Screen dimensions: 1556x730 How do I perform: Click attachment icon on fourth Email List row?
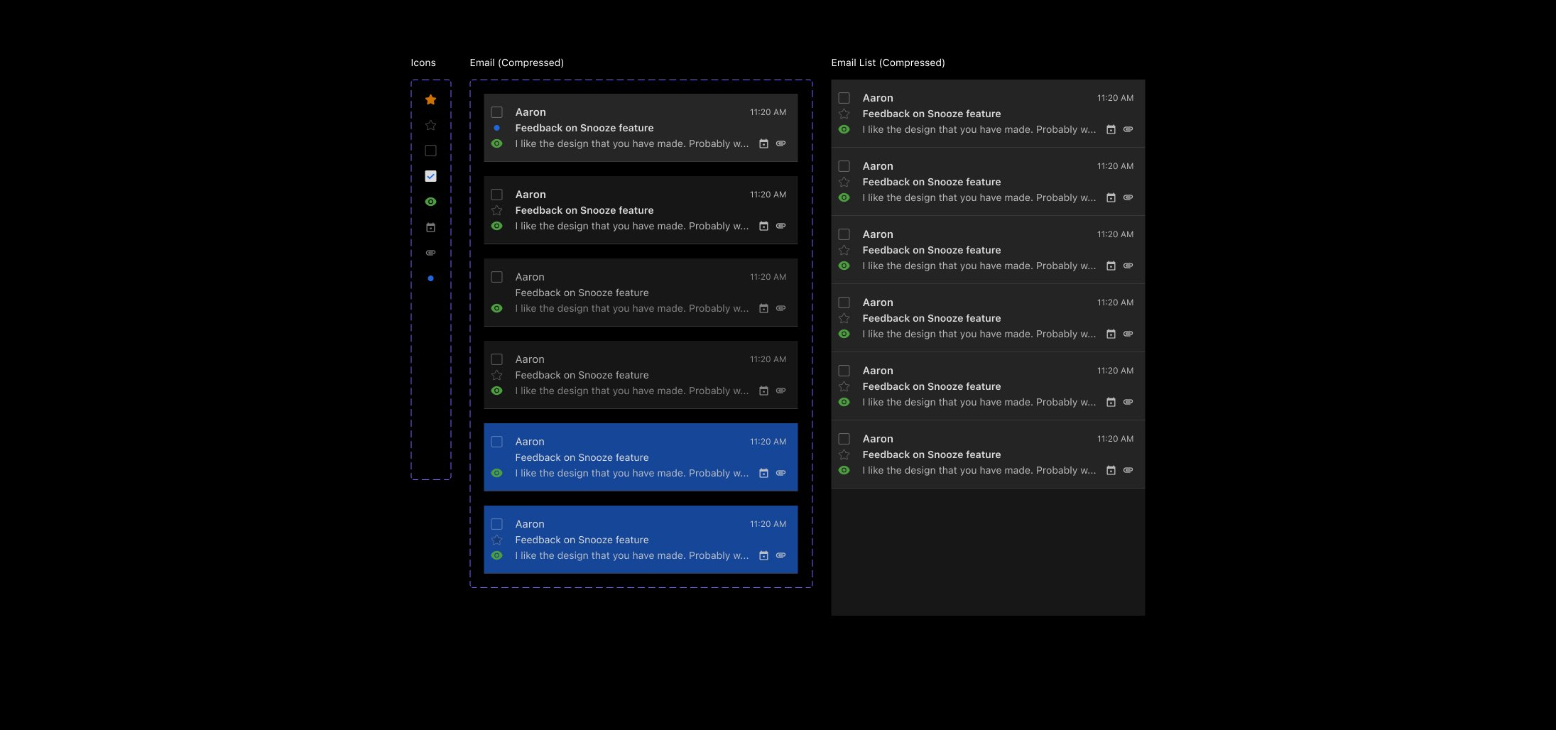click(1128, 334)
